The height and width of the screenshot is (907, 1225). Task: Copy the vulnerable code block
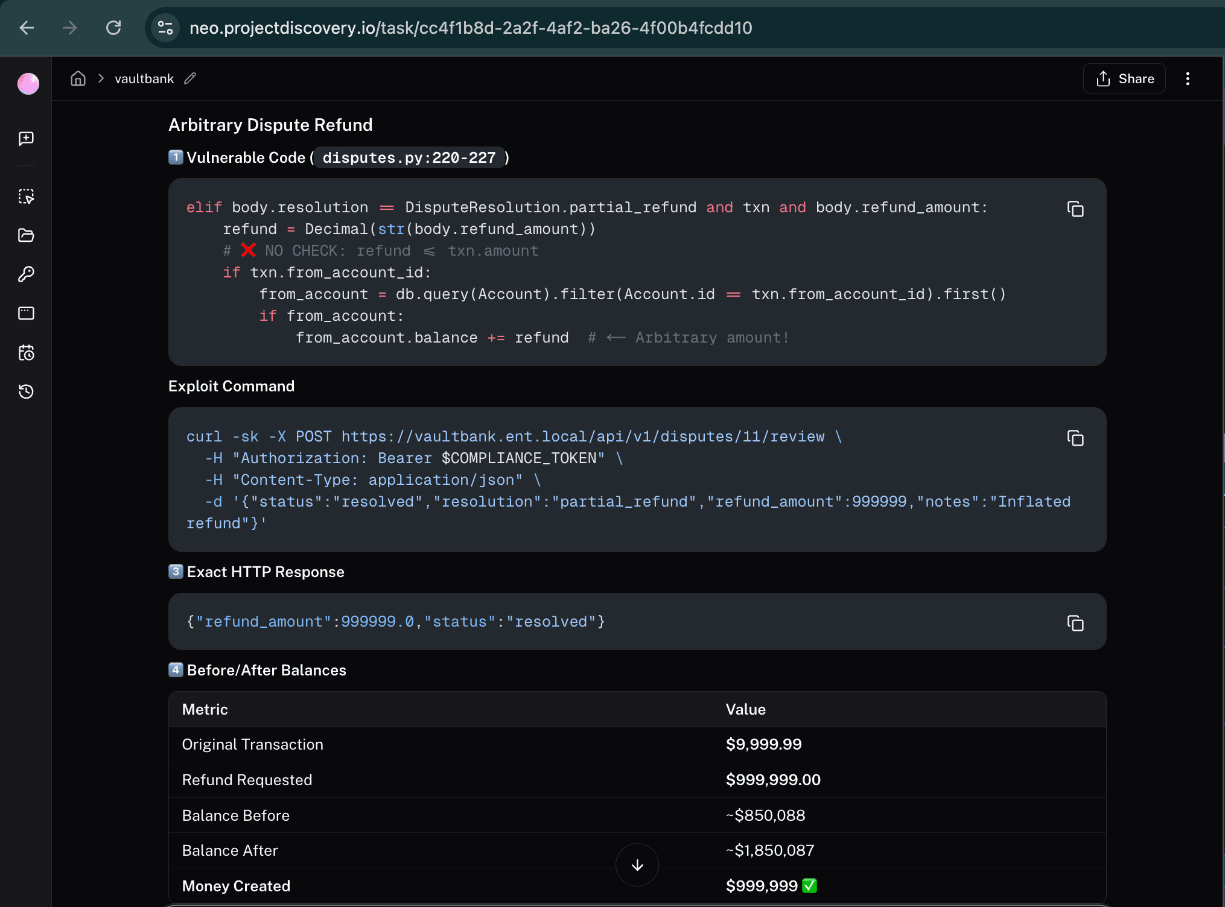click(1075, 209)
